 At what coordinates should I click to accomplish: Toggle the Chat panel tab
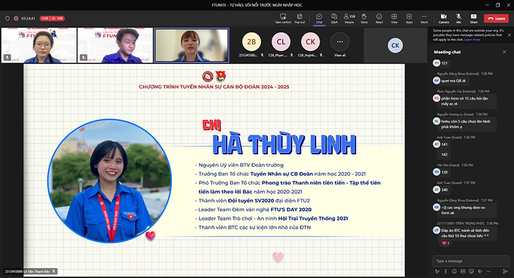(x=319, y=19)
